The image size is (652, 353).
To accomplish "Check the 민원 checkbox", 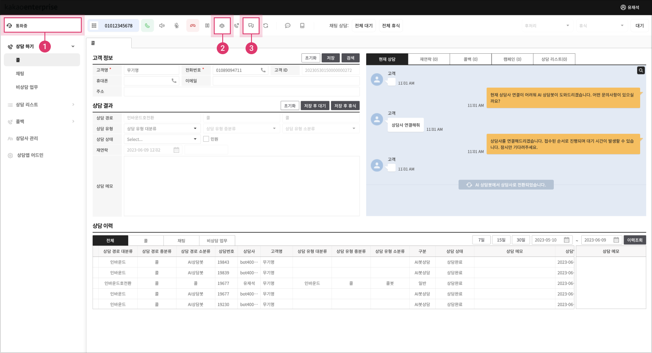I will [206, 139].
